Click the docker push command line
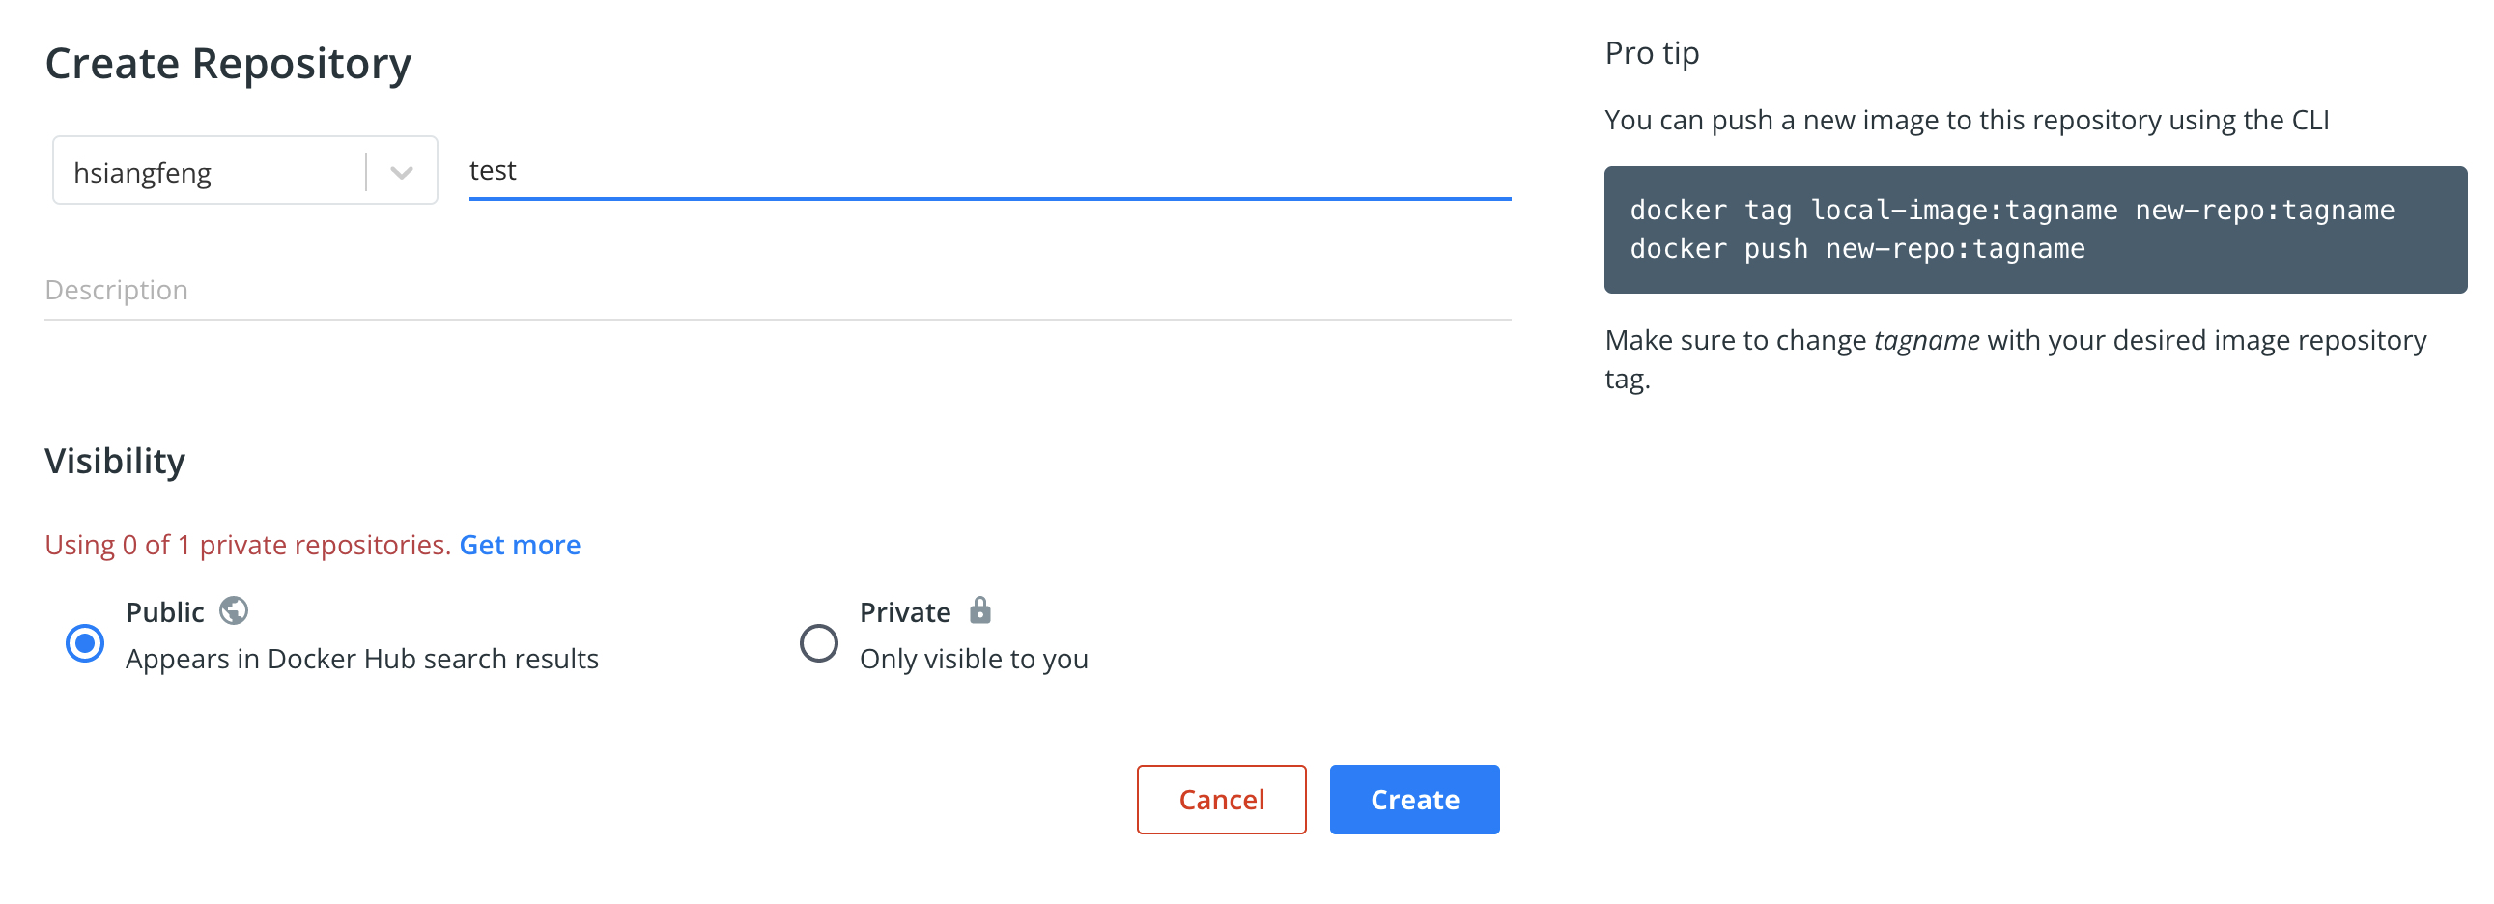Image resolution: width=2494 pixels, height=904 pixels. (x=1856, y=249)
